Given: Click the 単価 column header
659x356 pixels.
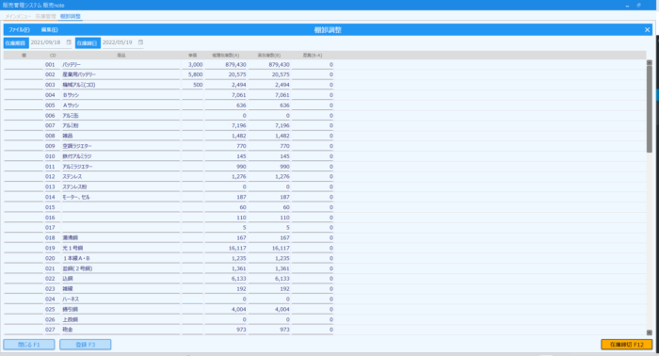Looking at the screenshot, I should coord(192,56).
